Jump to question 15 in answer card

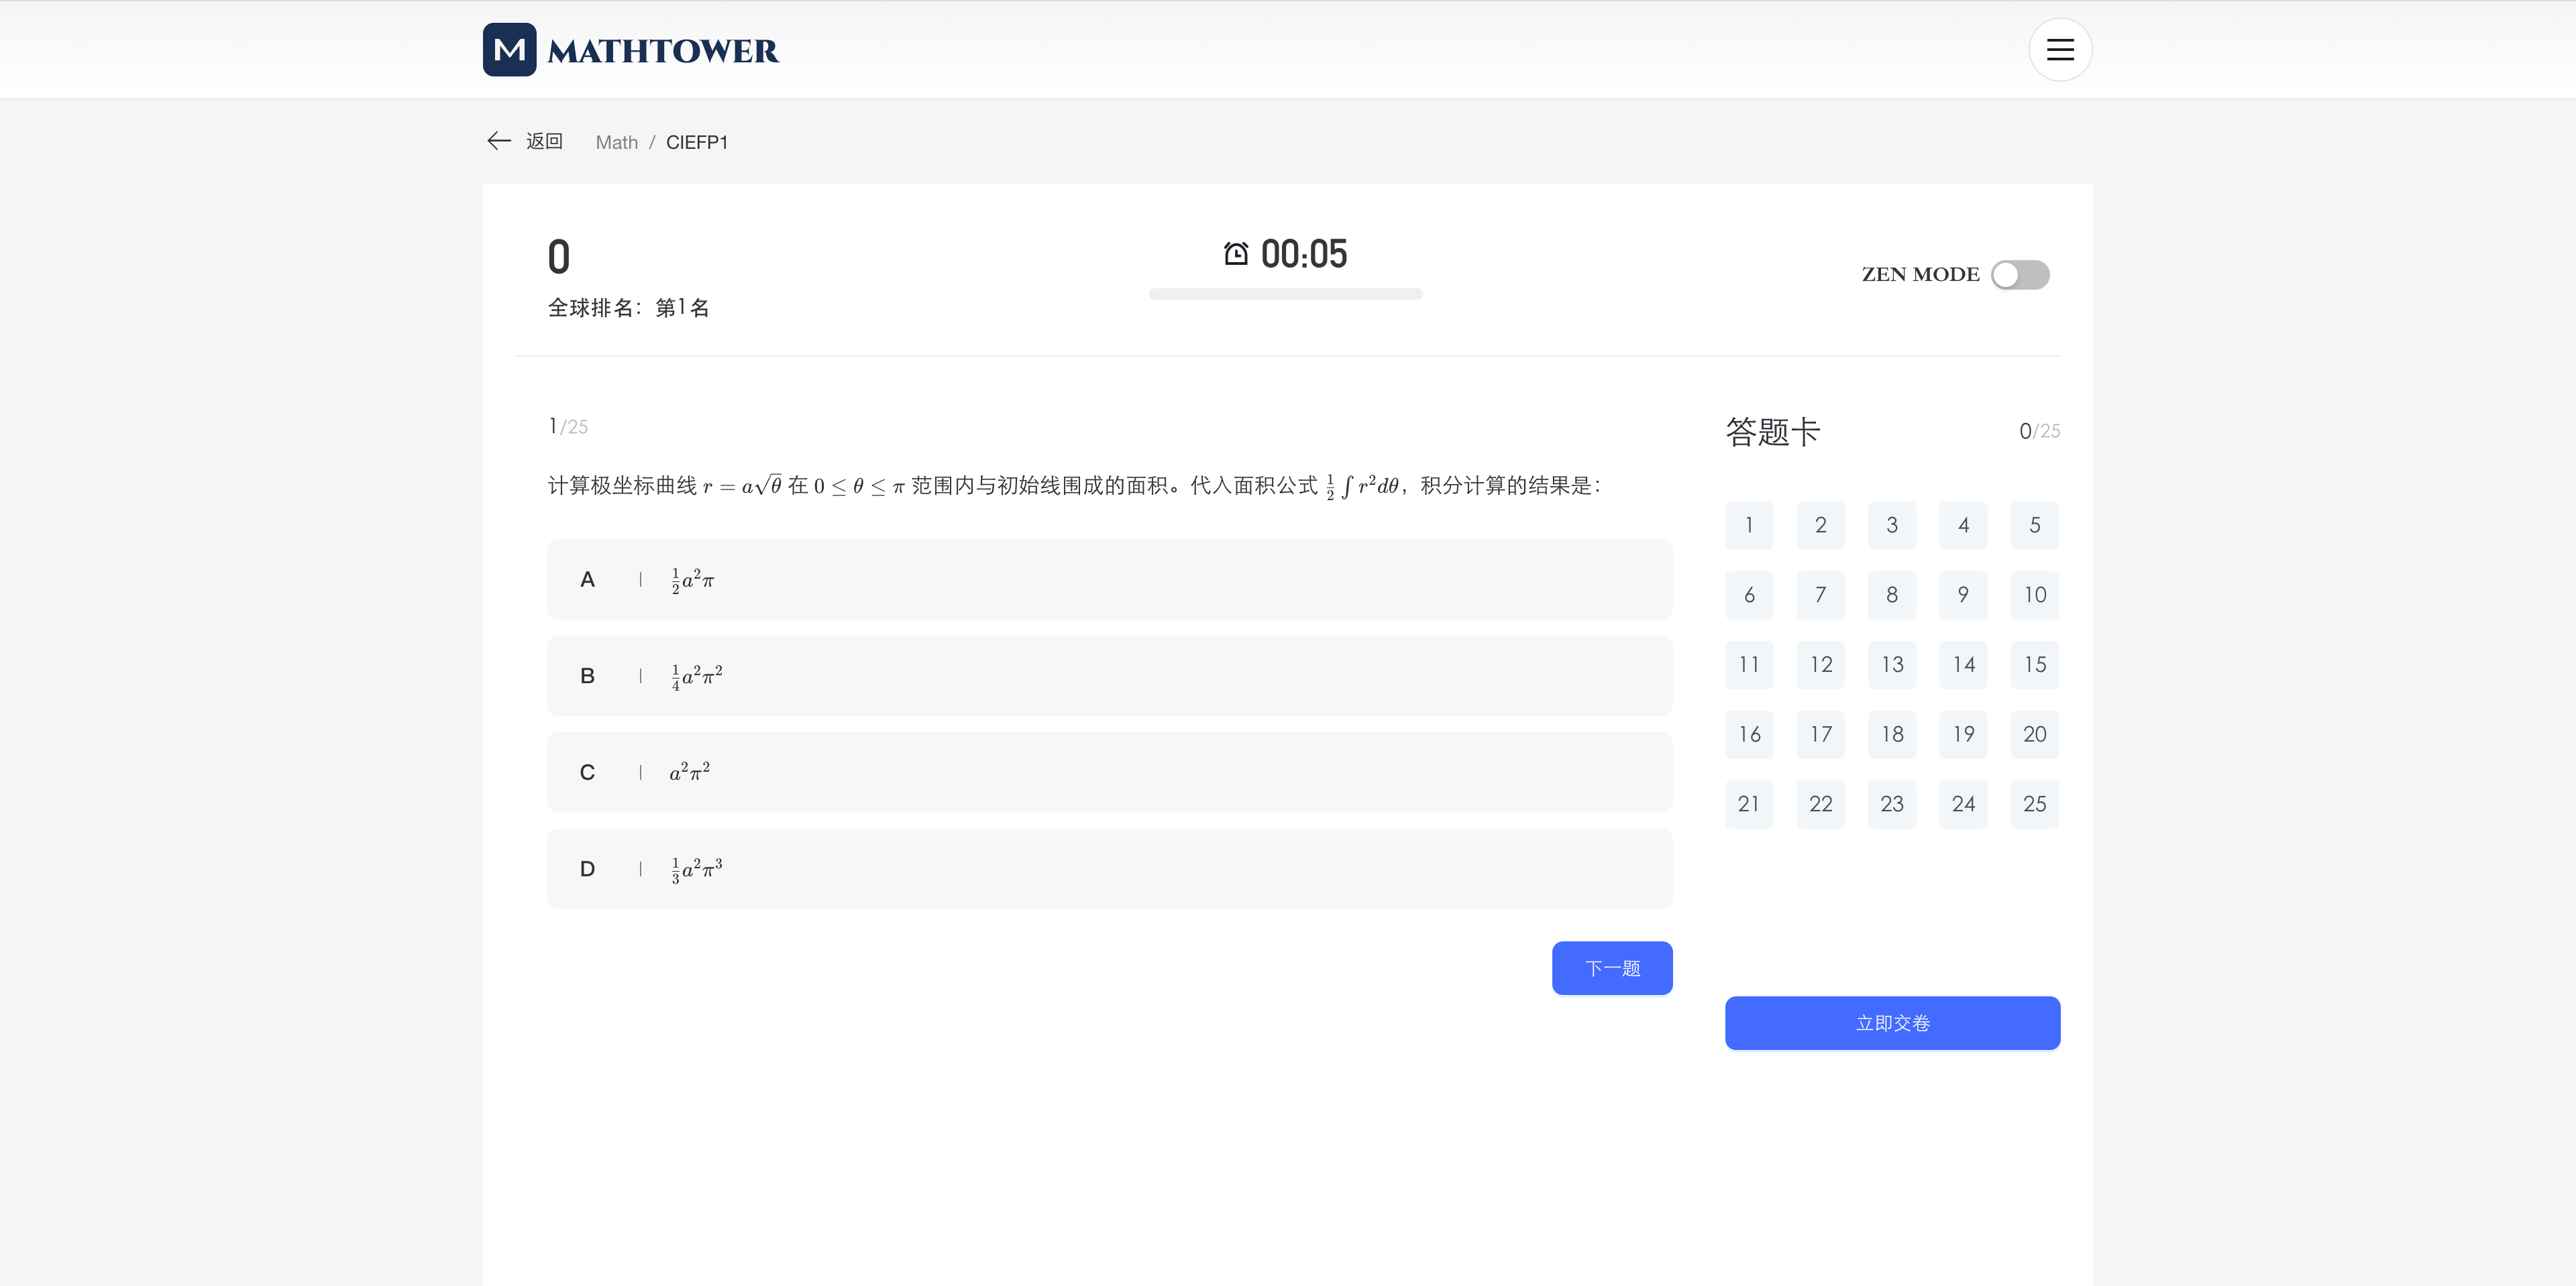(2035, 666)
